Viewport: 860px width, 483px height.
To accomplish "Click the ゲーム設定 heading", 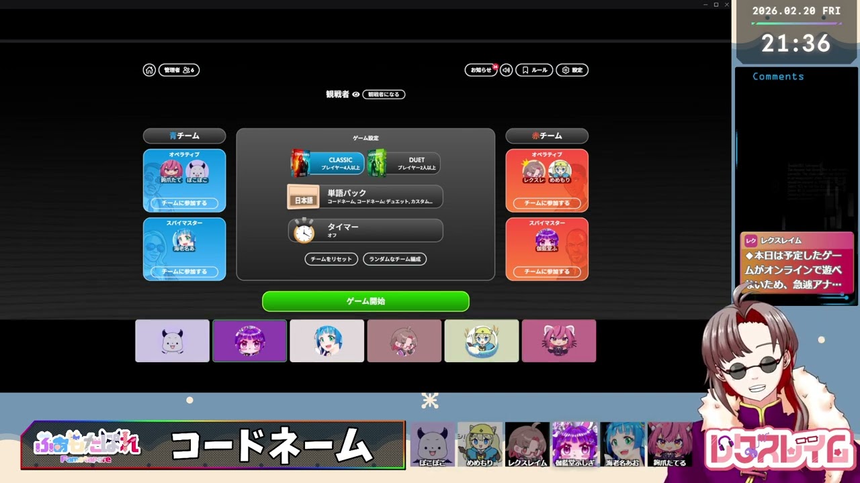I will (365, 138).
